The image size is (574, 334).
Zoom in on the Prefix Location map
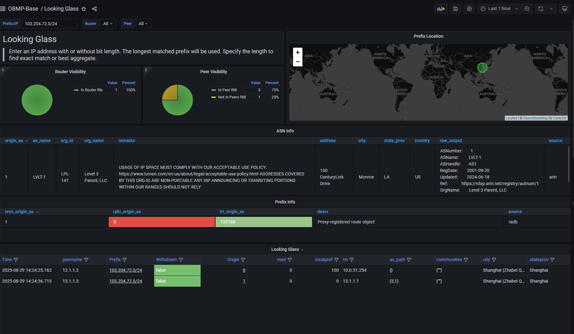pos(297,52)
